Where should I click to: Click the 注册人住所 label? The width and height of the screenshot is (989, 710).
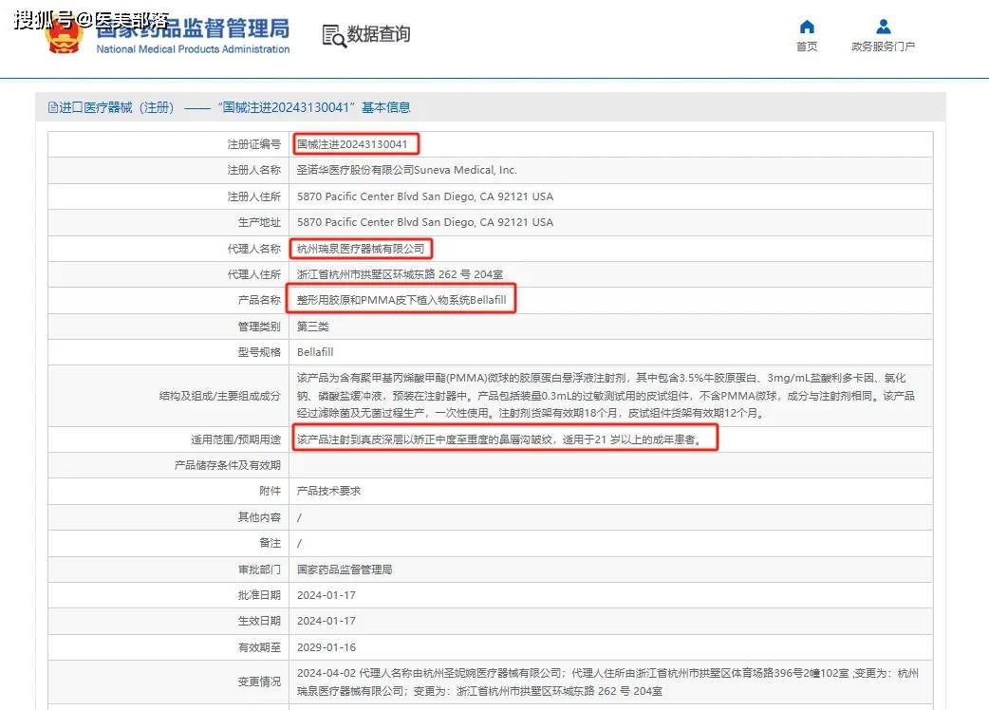point(254,196)
